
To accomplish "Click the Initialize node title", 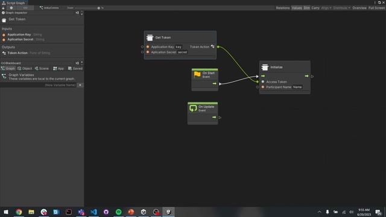I will [x=276, y=67].
